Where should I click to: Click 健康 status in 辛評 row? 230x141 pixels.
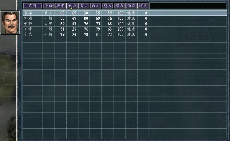pos(131,24)
